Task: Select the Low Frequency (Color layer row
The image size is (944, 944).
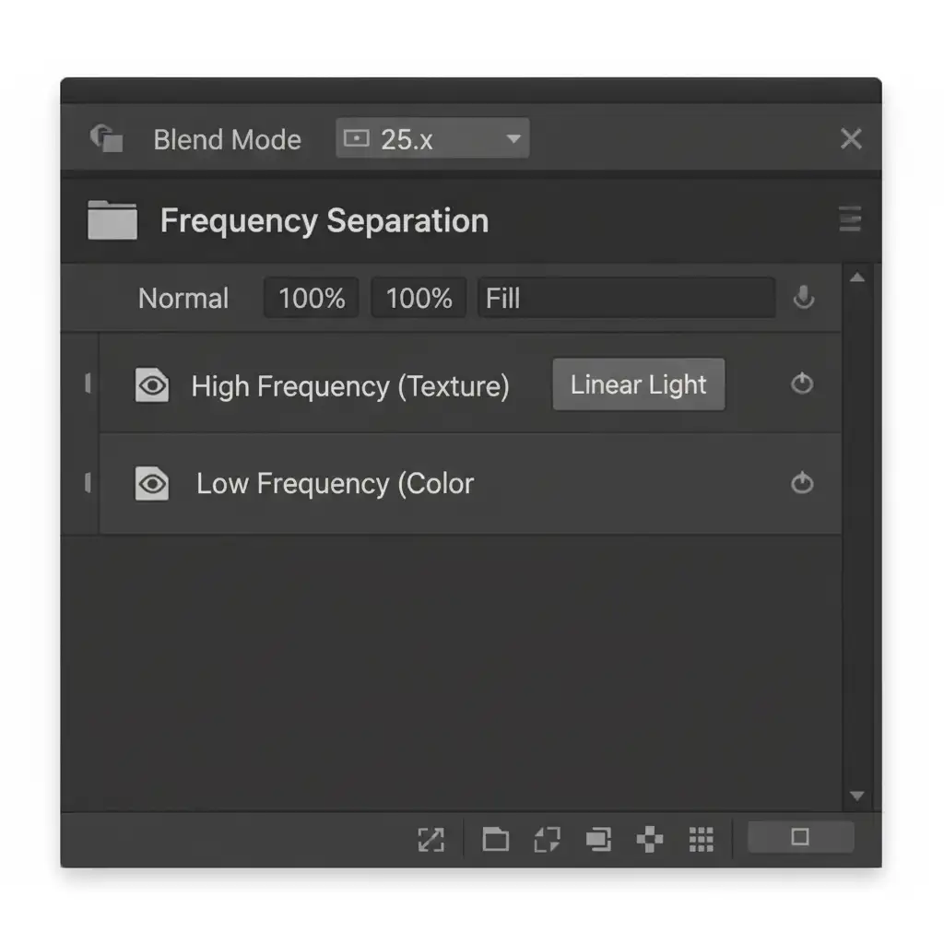Action: [x=553, y=484]
